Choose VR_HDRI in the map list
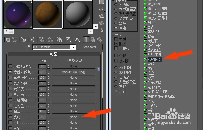The height and width of the screenshot is (130, 203). [154, 4]
